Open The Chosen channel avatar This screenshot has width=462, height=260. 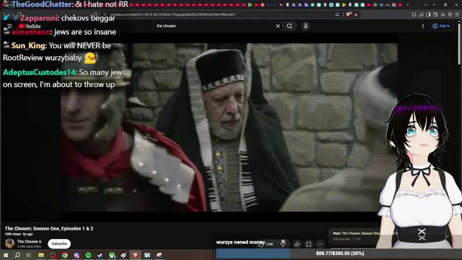10,244
